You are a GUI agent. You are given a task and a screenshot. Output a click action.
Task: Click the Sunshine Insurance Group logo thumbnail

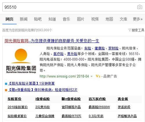(21, 61)
